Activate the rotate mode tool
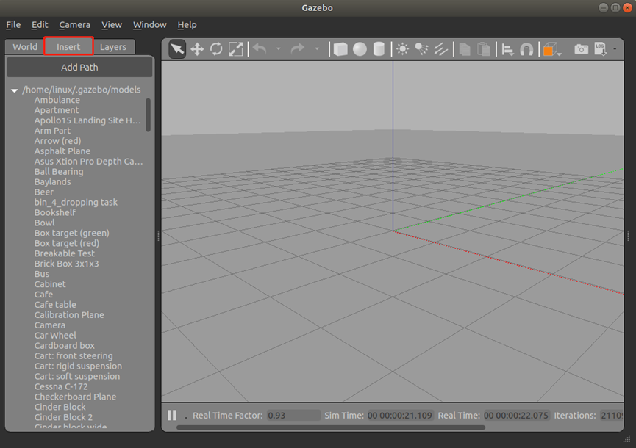636x448 pixels. [x=216, y=49]
